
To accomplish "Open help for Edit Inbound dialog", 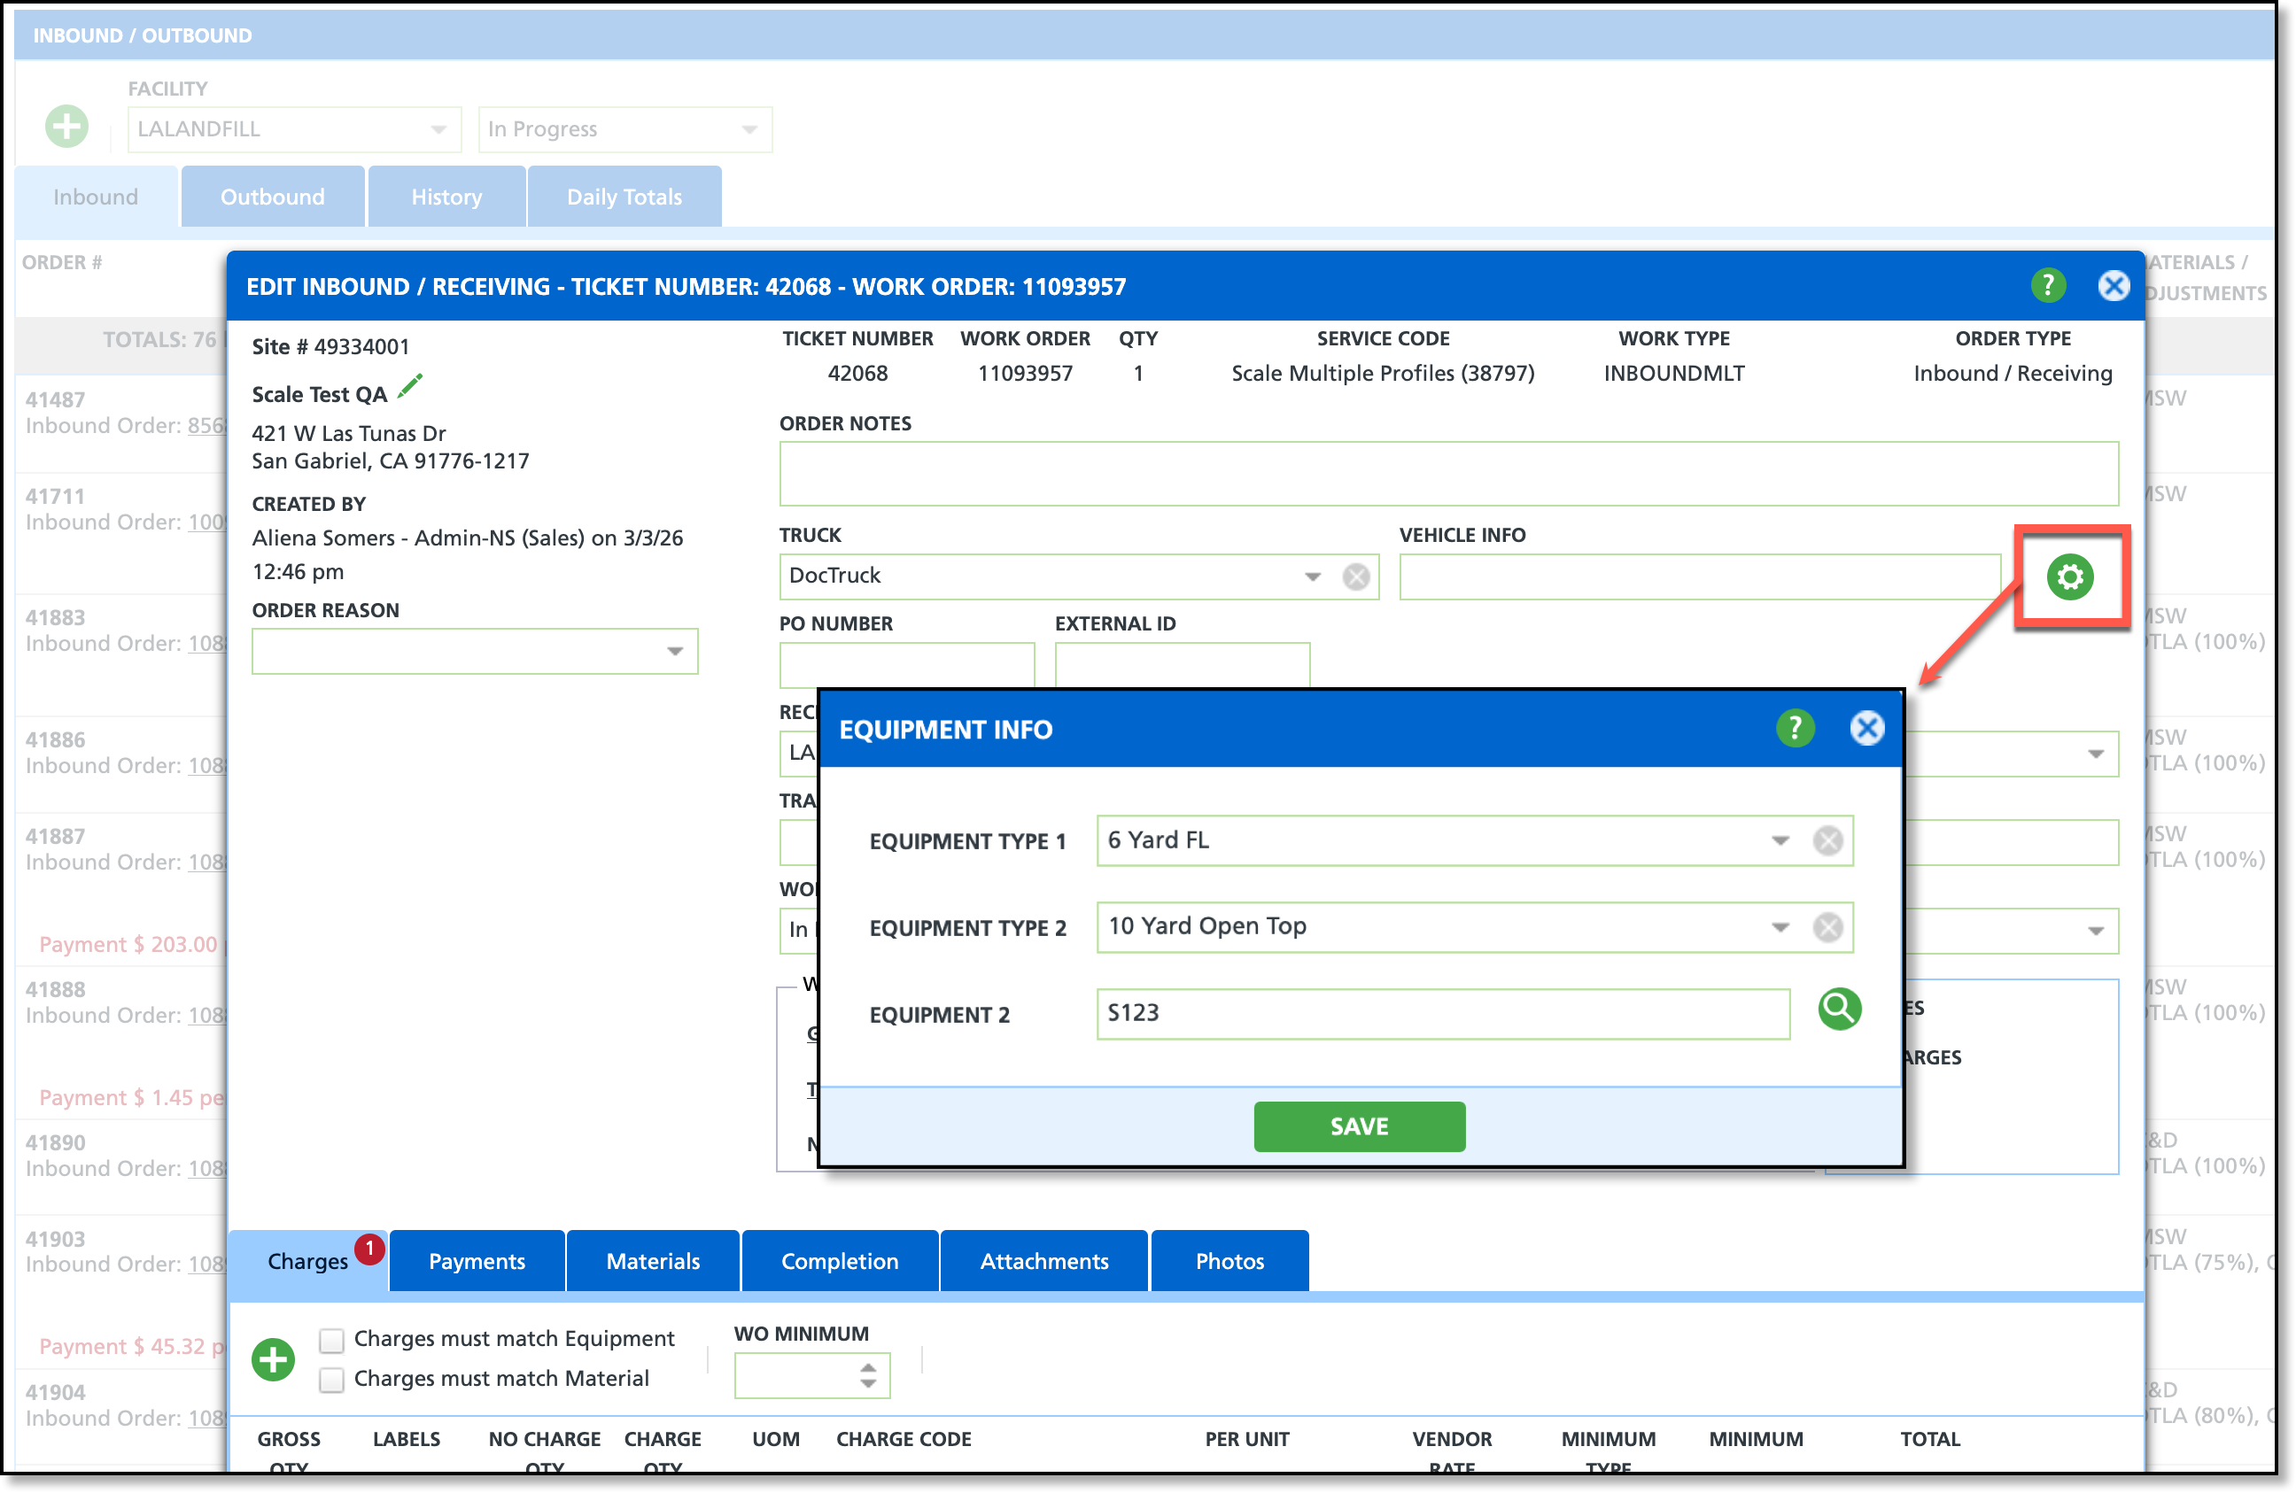I will coord(2047,285).
